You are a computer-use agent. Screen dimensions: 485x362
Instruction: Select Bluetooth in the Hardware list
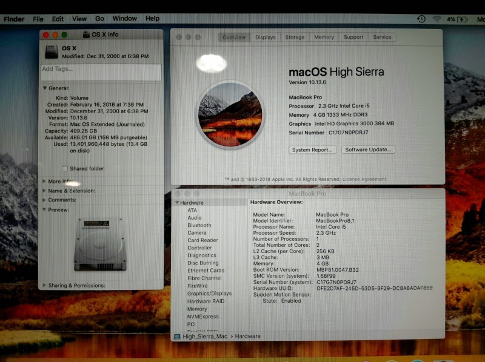point(199,225)
